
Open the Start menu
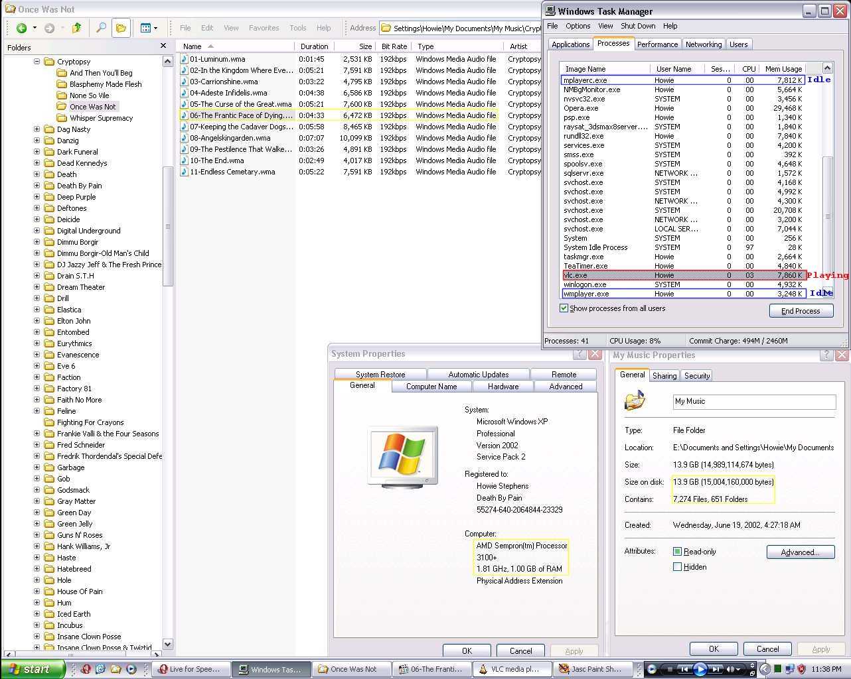[33, 669]
